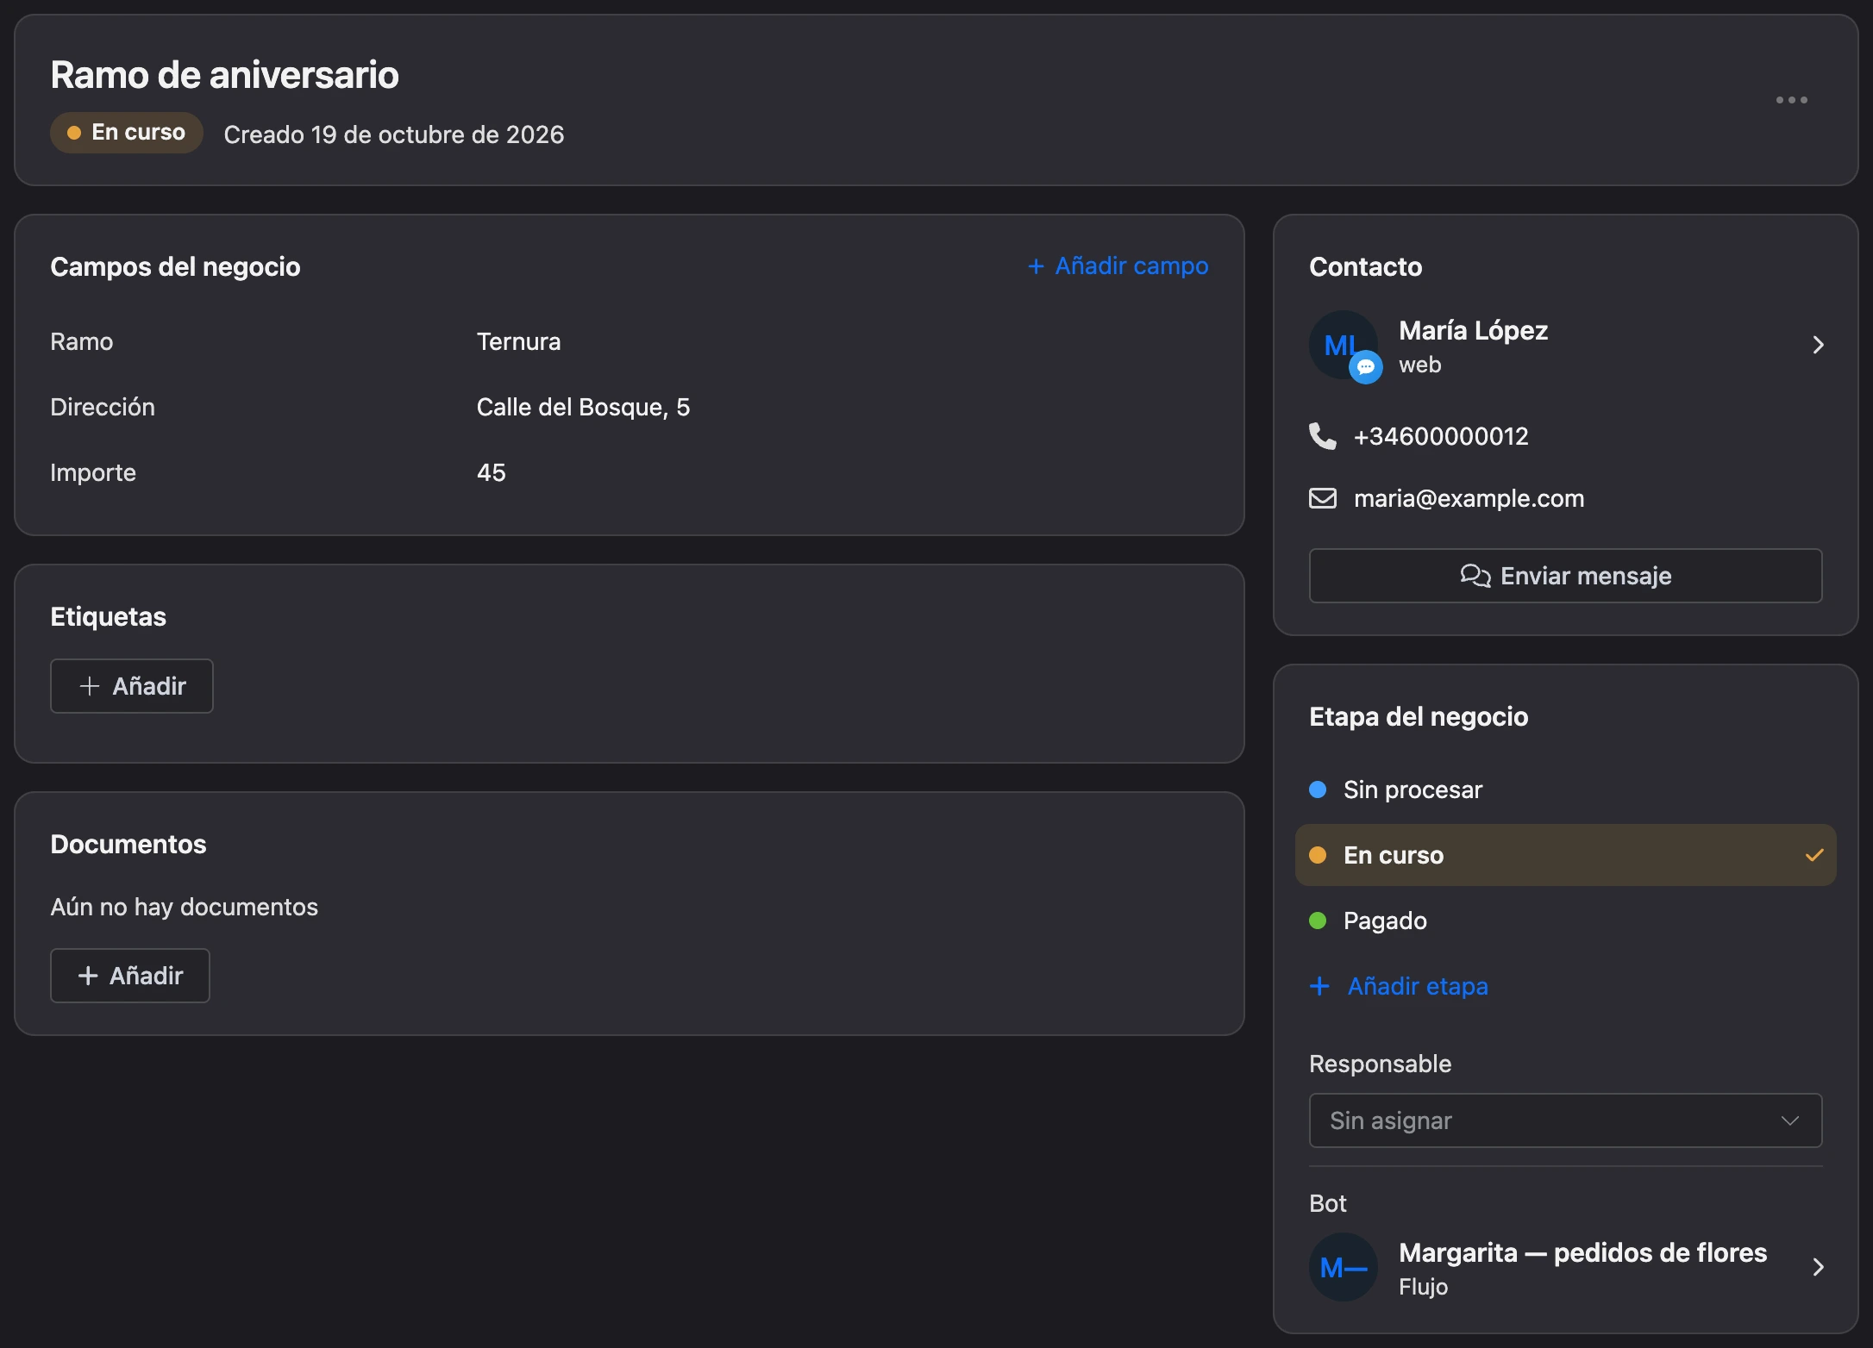Set deal stage to Pagado
This screenshot has width=1873, height=1348.
(x=1565, y=921)
